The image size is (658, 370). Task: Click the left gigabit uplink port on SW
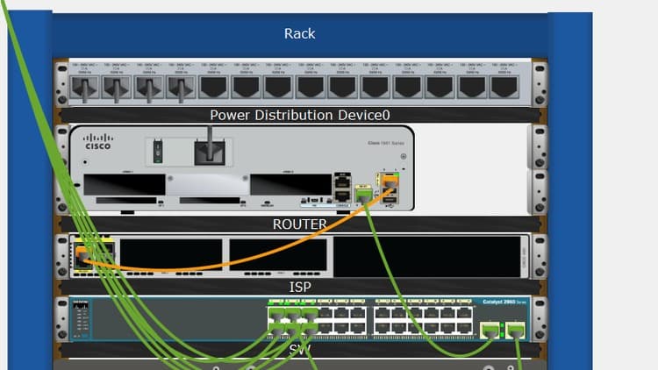click(490, 330)
